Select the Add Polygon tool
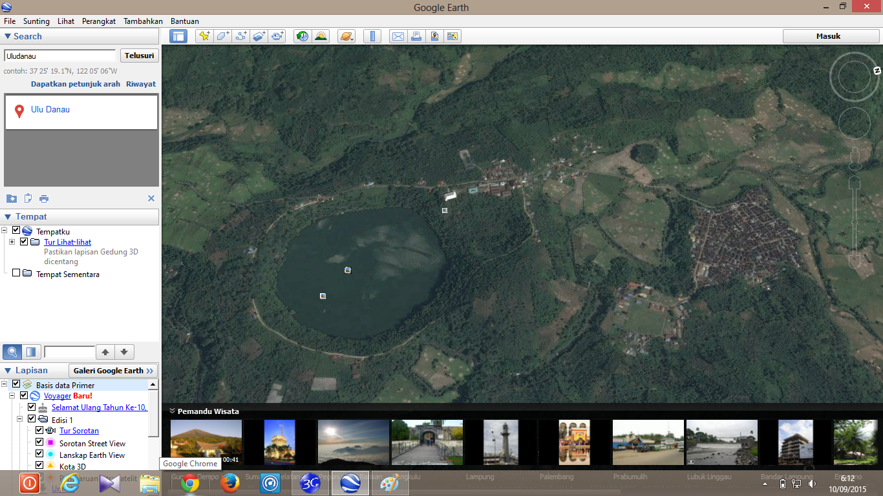883x496 pixels. (222, 36)
